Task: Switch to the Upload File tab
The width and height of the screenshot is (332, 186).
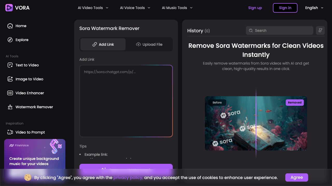Action: [149, 44]
